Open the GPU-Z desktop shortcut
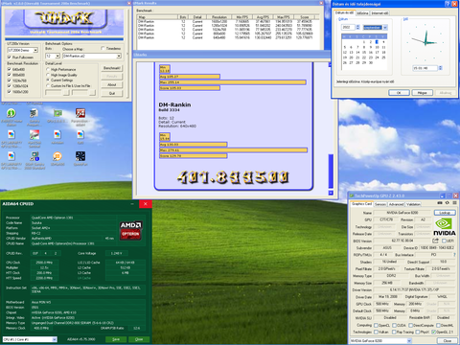The image size is (460, 345). tap(57, 113)
